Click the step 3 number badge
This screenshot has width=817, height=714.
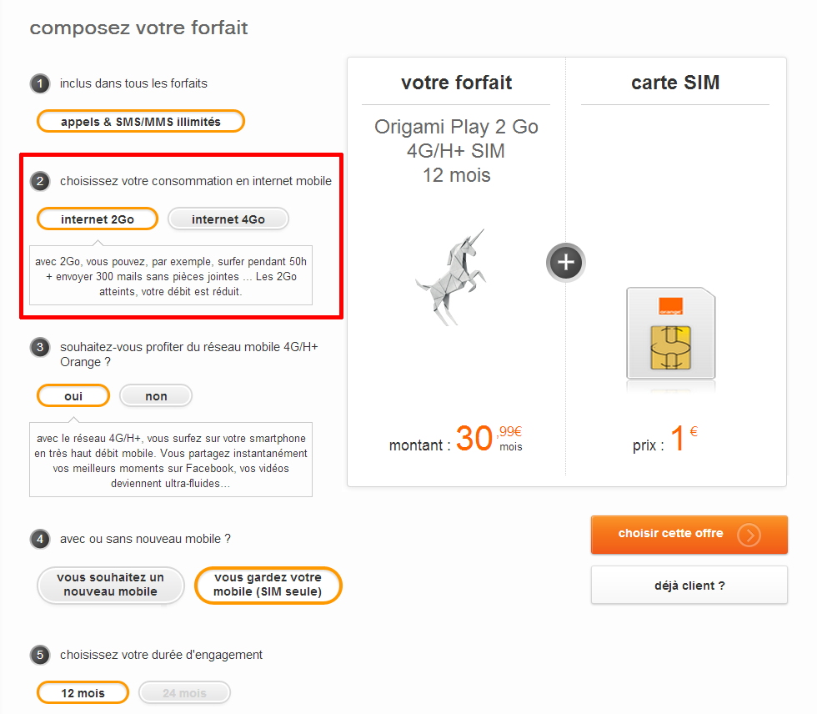click(x=39, y=346)
